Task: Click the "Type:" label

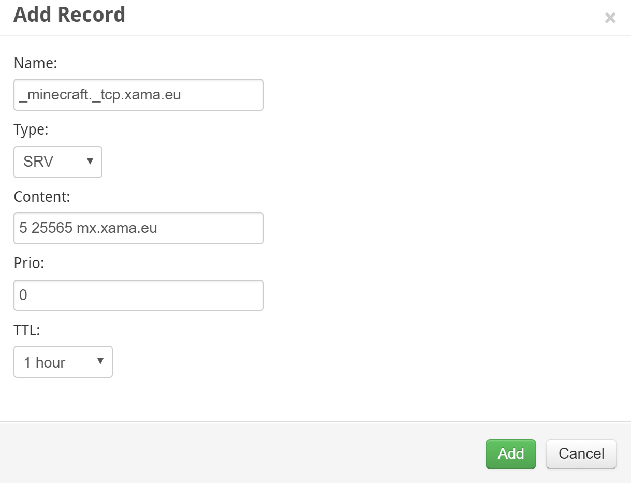Action: 31,130
